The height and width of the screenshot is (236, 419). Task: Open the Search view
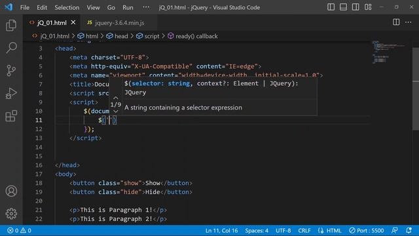(x=11, y=48)
